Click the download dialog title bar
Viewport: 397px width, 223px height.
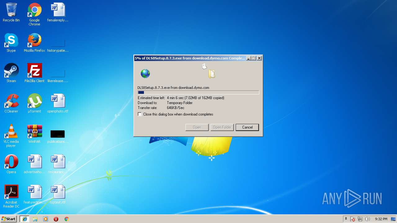tap(190, 58)
